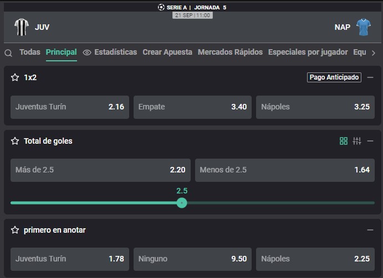Star the Total de goles market
The image size is (383, 278).
point(15,141)
